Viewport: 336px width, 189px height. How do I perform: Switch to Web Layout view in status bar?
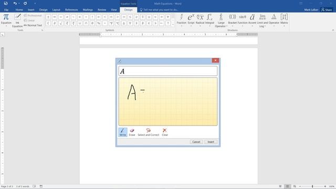(x=295, y=186)
